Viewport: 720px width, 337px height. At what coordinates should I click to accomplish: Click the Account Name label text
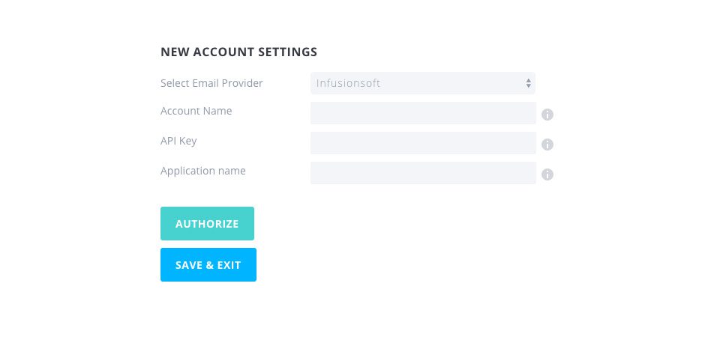pos(196,111)
